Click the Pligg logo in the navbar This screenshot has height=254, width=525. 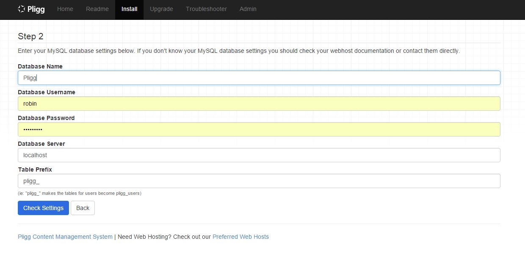[x=31, y=9]
